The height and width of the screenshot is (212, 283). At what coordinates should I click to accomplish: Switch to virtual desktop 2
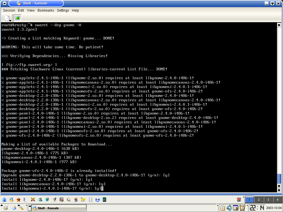point(259,200)
